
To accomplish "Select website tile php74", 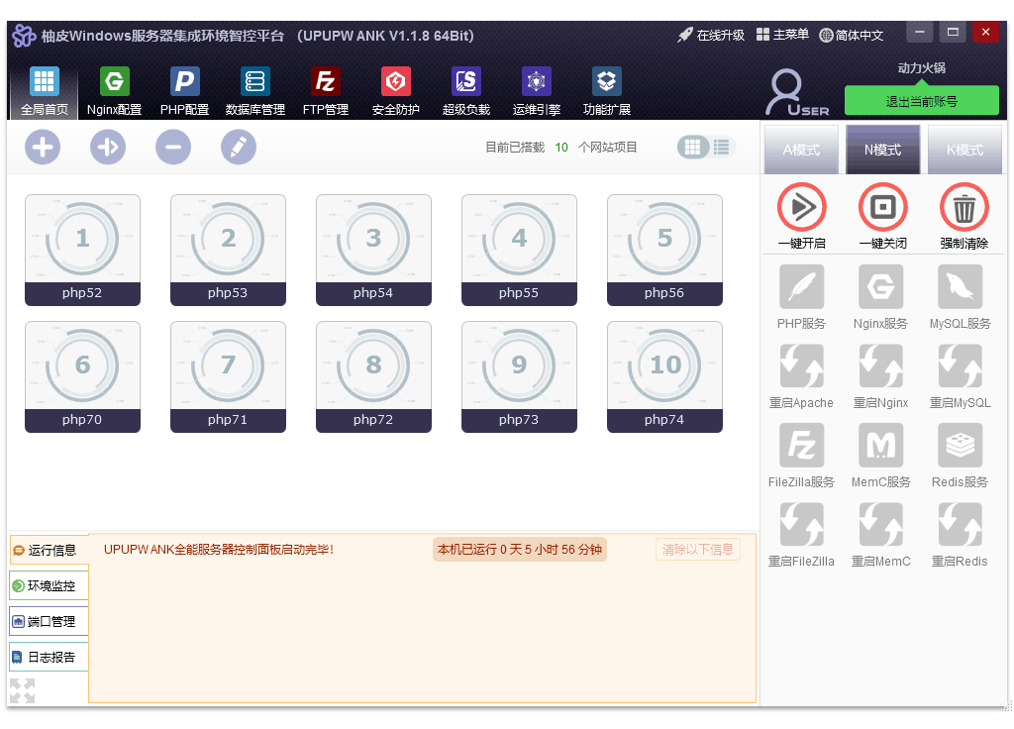I will [664, 376].
